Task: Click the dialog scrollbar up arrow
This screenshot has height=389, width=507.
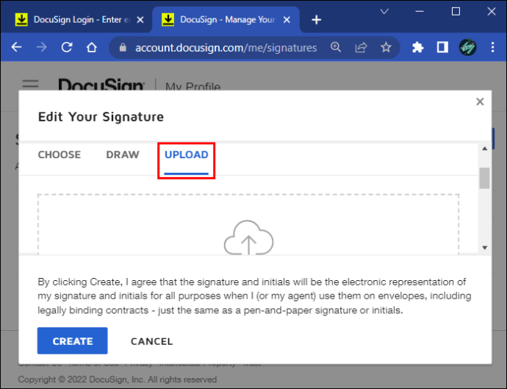Action: [x=484, y=149]
